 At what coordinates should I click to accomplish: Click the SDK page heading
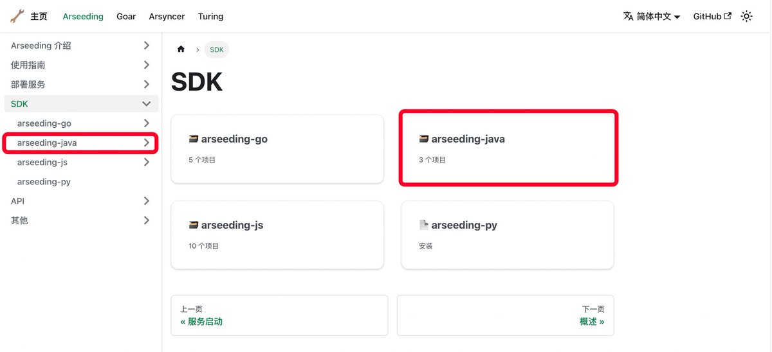[x=197, y=82]
